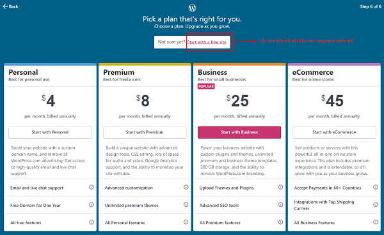
Task: Click the POPULAR badge on Business plan
Action: coord(206,86)
